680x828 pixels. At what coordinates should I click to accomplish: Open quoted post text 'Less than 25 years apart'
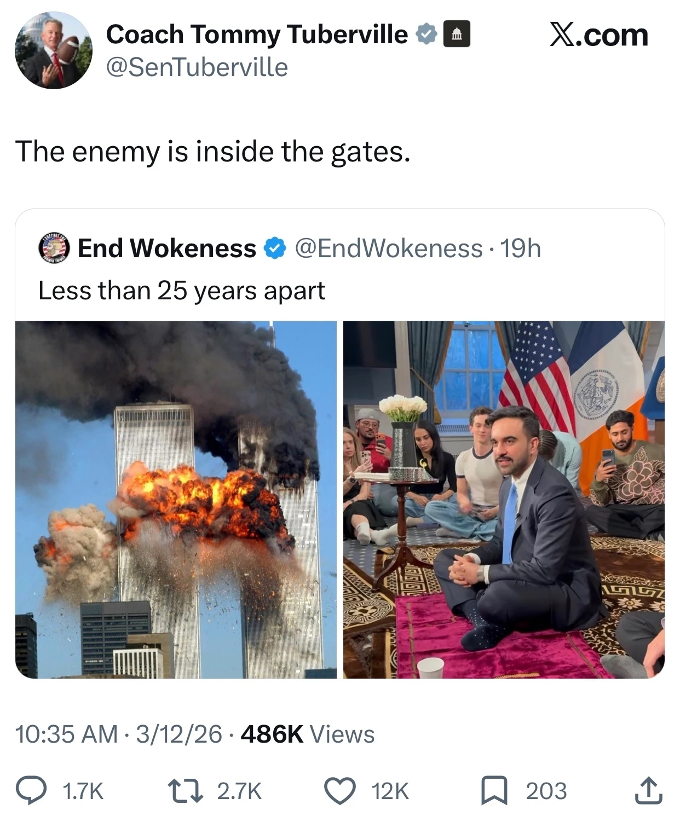coord(182,290)
